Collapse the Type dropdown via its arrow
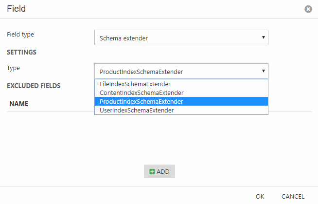Image resolution: width=318 pixels, height=204 pixels. [x=263, y=71]
